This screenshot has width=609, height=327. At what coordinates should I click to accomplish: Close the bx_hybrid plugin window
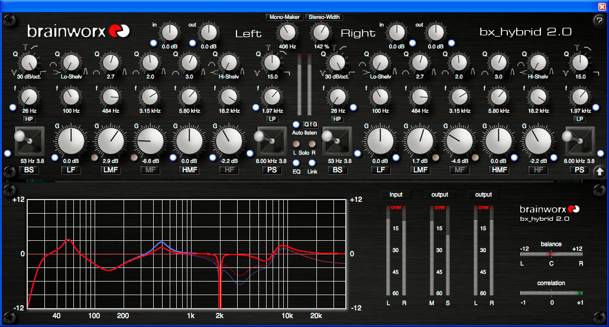pos(602,6)
